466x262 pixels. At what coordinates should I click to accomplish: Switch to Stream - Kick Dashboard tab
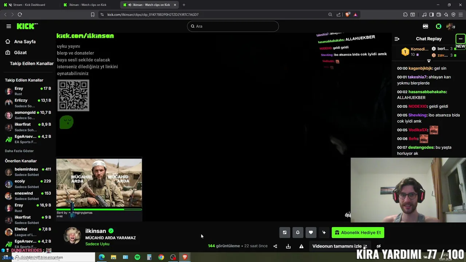click(29, 5)
